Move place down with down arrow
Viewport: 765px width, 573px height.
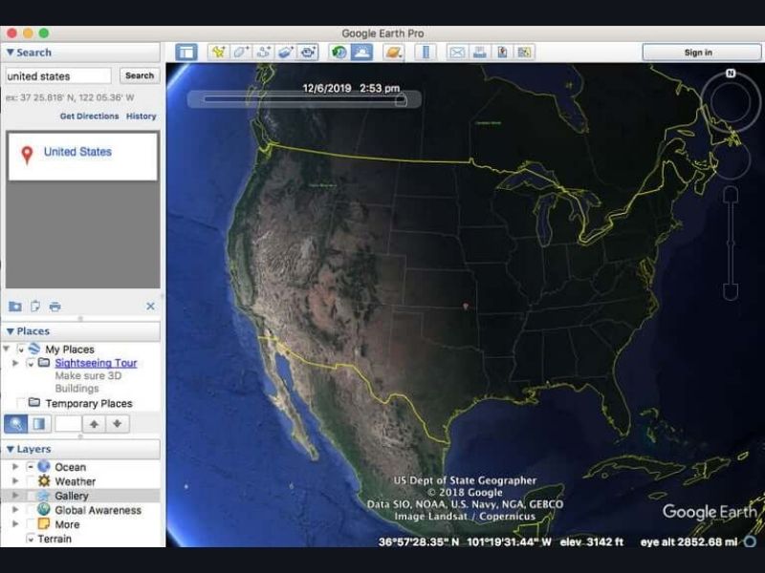click(x=117, y=424)
